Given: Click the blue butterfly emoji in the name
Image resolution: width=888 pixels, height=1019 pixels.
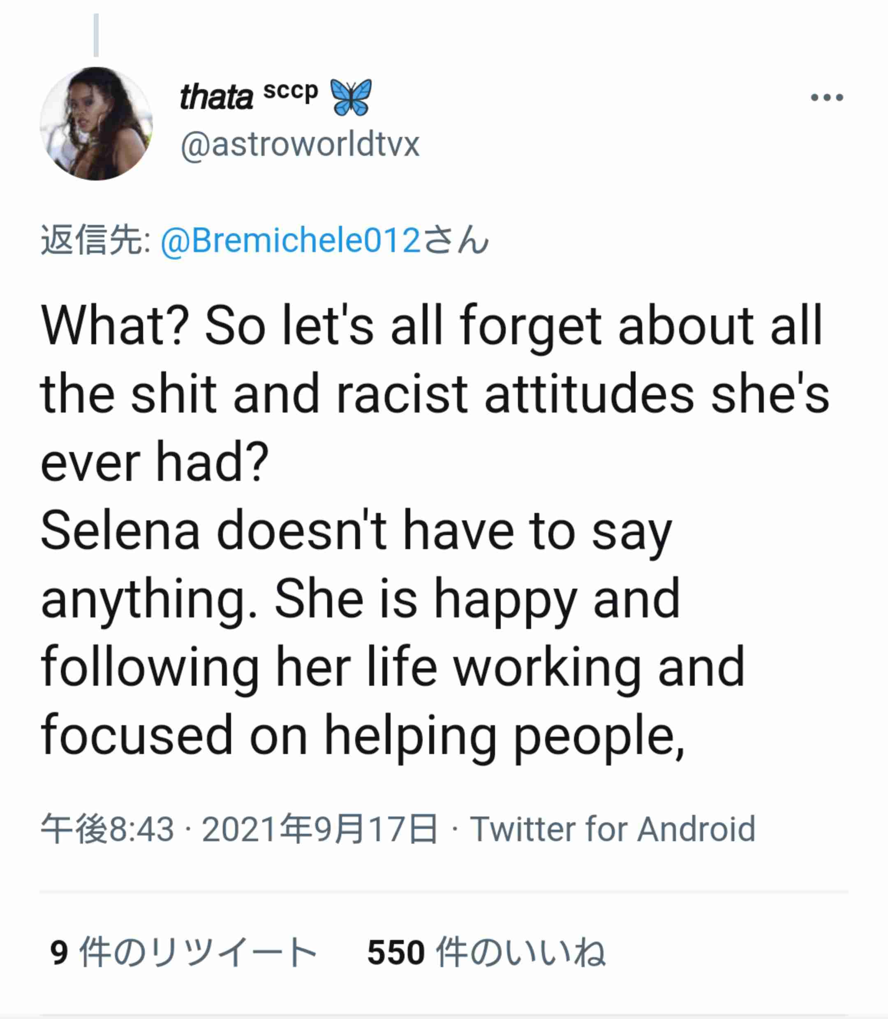Looking at the screenshot, I should coord(351,97).
